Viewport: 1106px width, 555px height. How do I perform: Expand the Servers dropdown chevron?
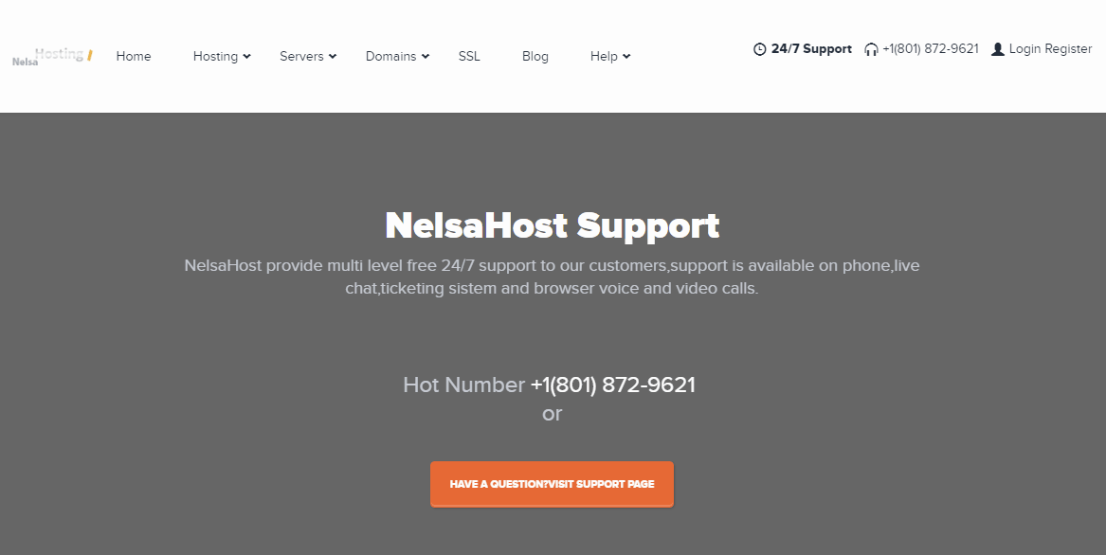tap(333, 57)
